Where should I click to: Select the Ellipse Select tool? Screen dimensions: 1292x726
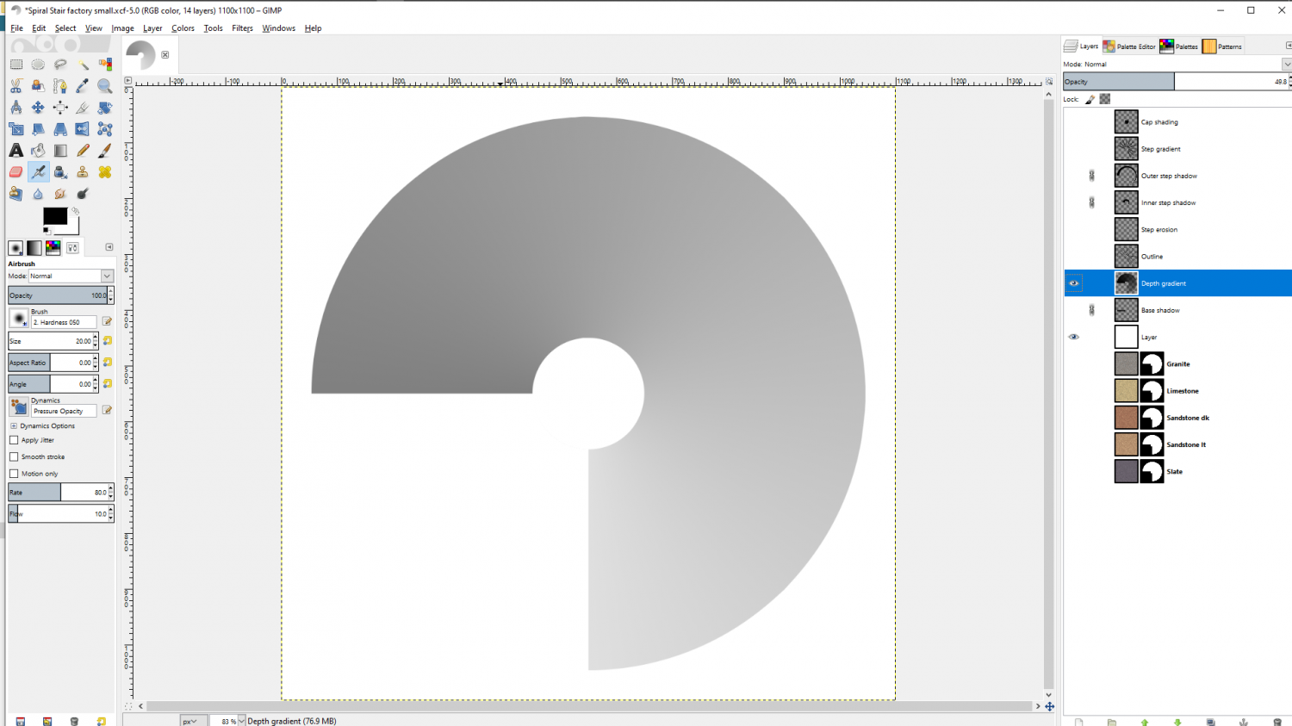tap(38, 64)
